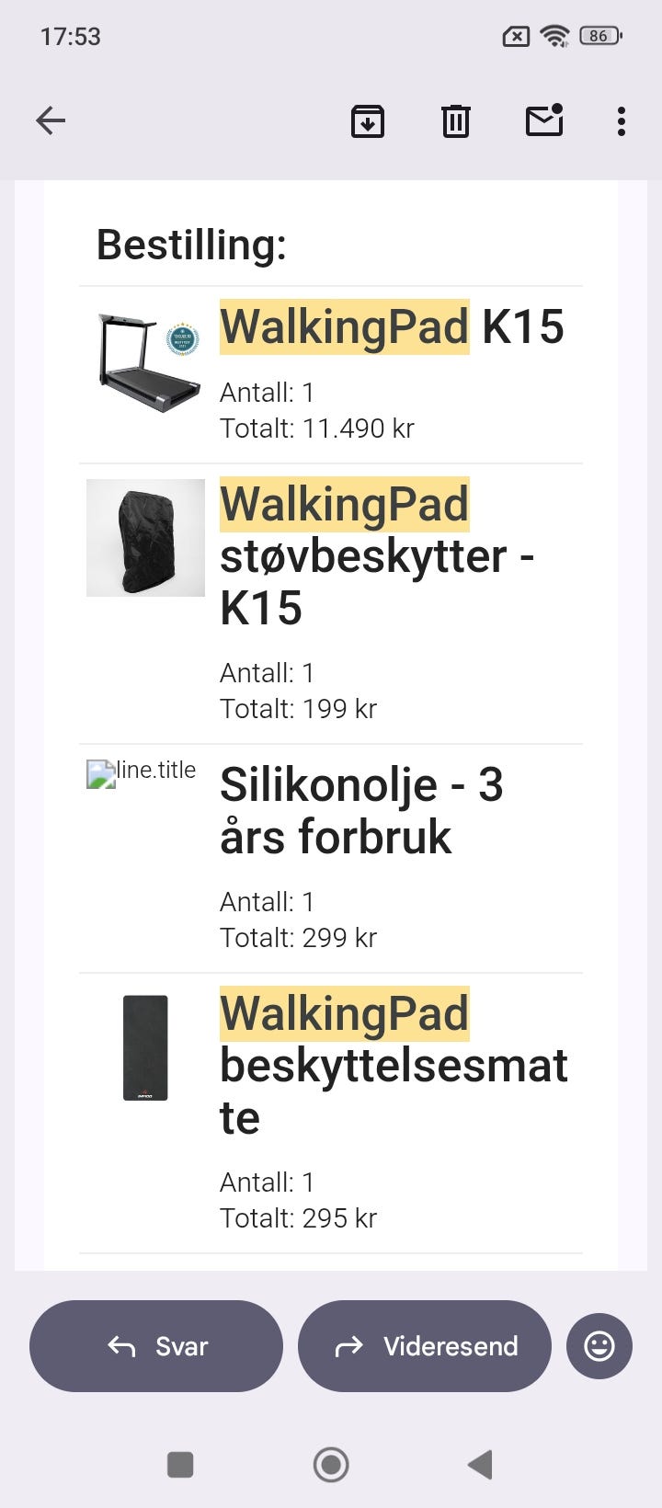Delete the email with the trash icon
This screenshot has width=662, height=1508.
click(x=454, y=120)
